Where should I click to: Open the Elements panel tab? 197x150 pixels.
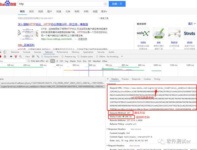click(15, 52)
